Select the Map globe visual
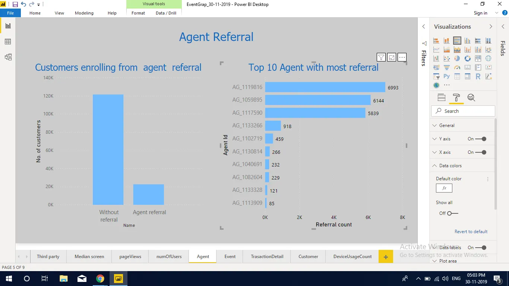This screenshot has width=509, height=286. tap(489, 58)
